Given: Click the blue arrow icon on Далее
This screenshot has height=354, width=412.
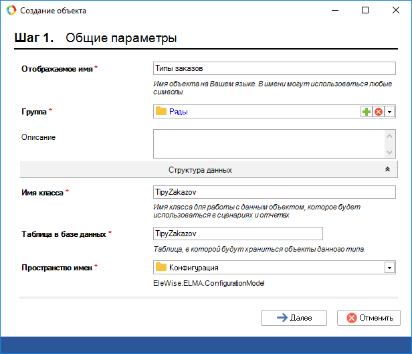Looking at the screenshot, I should tap(282, 318).
